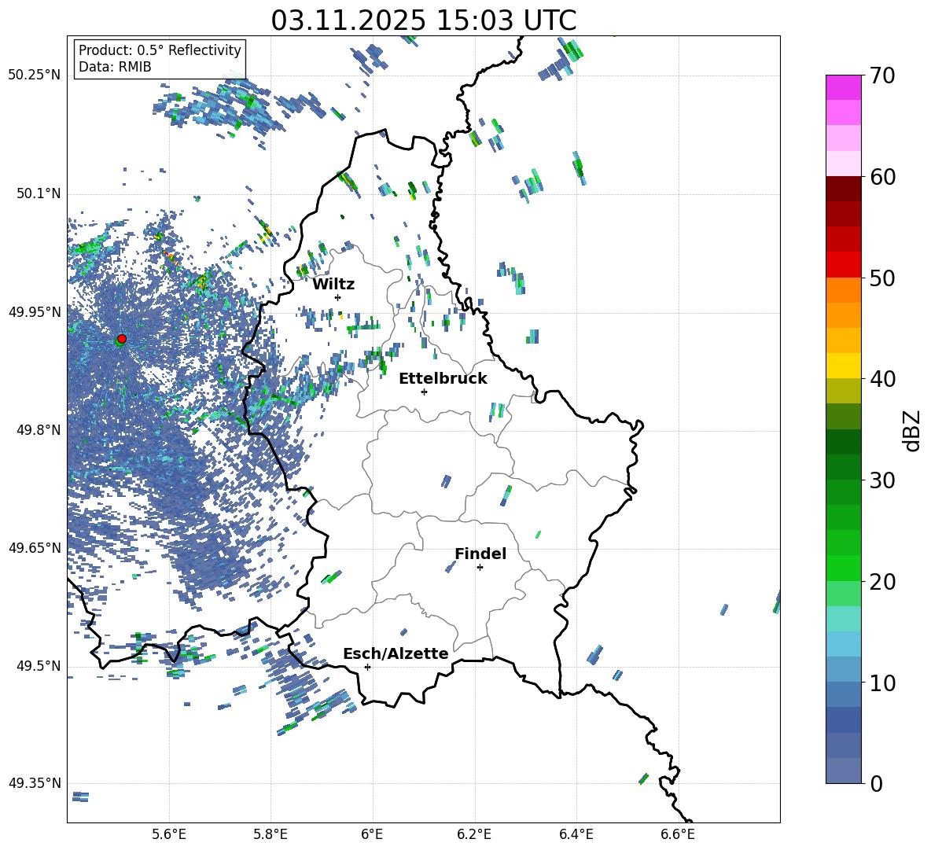Click the Ettelbruck station cross marker
Viewport: 931px width, 850px height.
click(x=424, y=392)
